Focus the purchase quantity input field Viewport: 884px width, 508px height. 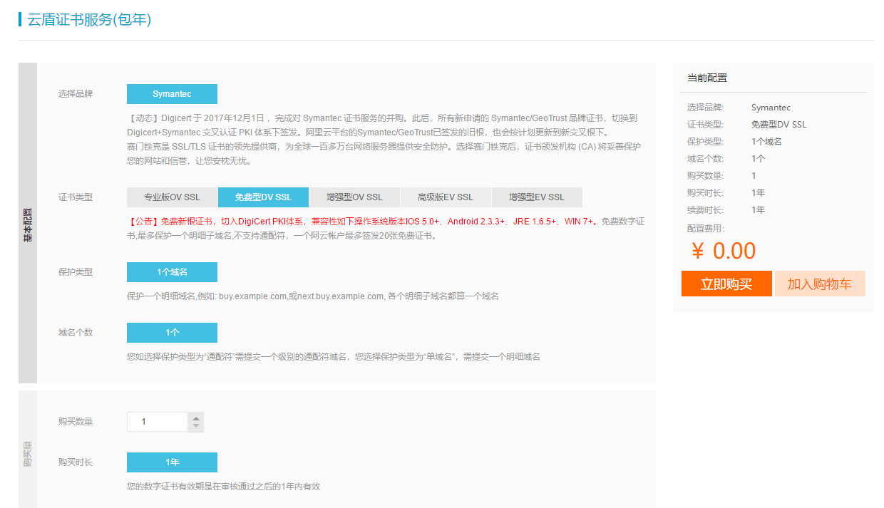click(157, 422)
